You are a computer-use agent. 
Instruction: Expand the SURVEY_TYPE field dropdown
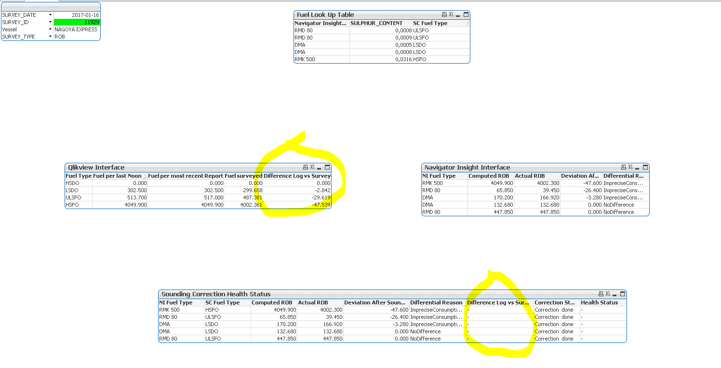click(x=50, y=37)
